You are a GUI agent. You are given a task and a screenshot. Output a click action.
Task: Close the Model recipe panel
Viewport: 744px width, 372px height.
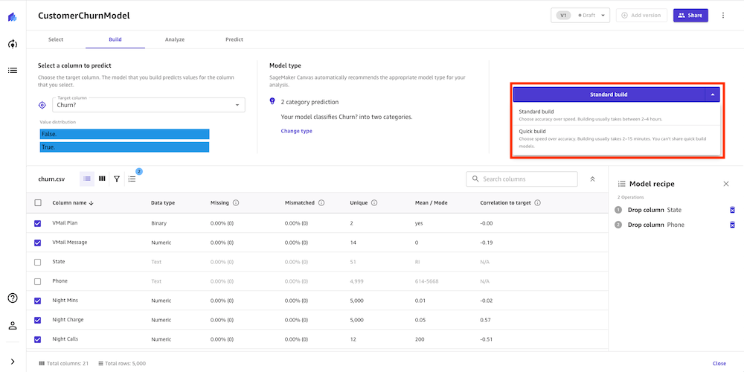click(x=726, y=184)
